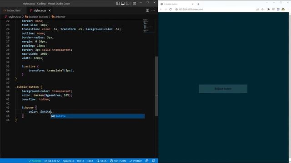This screenshot has width=291, height=163.
Task: Click the Bubble button in the web page
Action: point(223,89)
